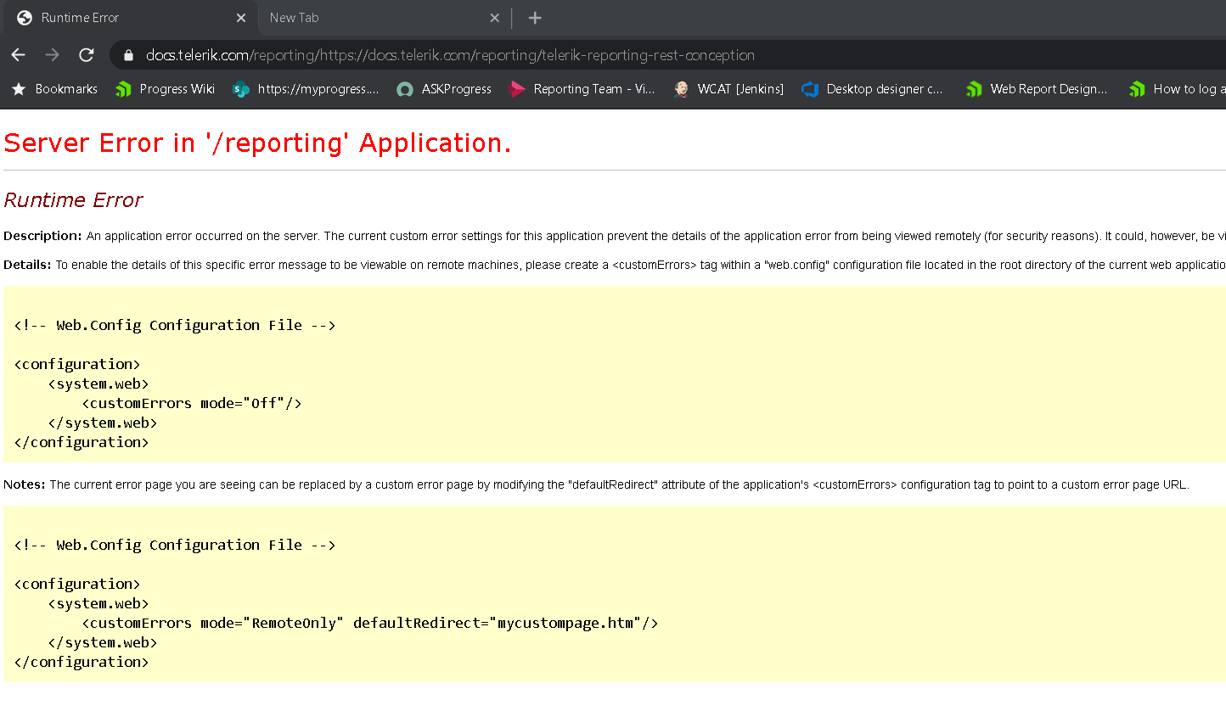Switch to the Runtime Error tab
Viewport: 1226px width, 711px height.
(132, 18)
